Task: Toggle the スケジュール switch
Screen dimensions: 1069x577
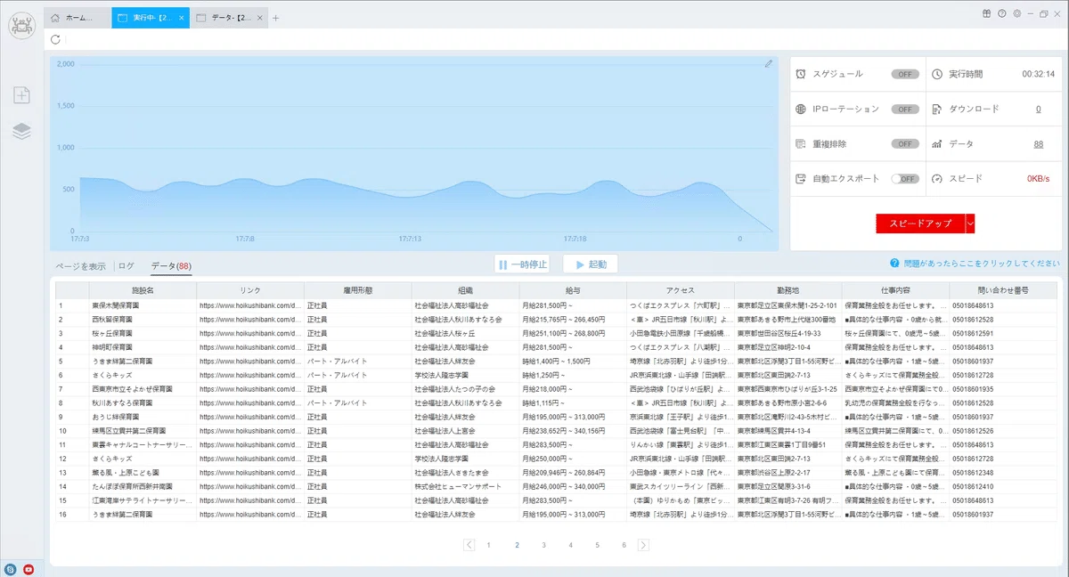Action: (905, 74)
